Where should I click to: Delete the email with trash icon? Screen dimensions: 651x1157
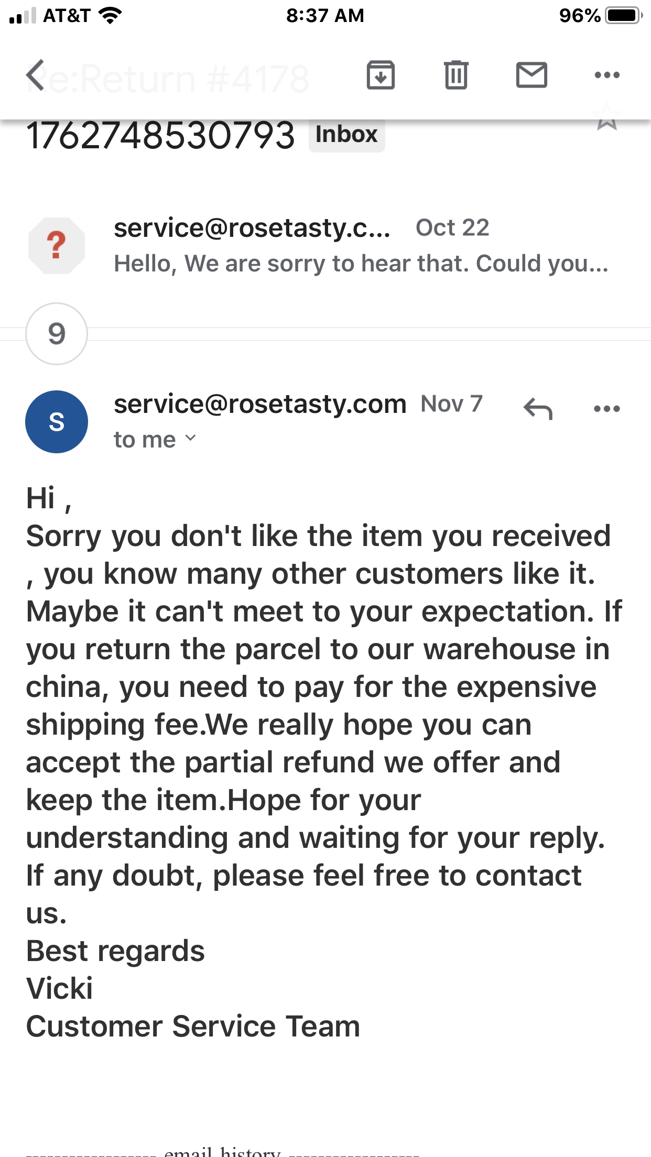click(456, 75)
